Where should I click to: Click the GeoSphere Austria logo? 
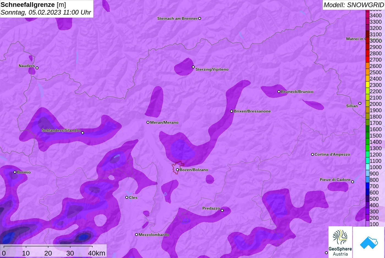point(340,242)
